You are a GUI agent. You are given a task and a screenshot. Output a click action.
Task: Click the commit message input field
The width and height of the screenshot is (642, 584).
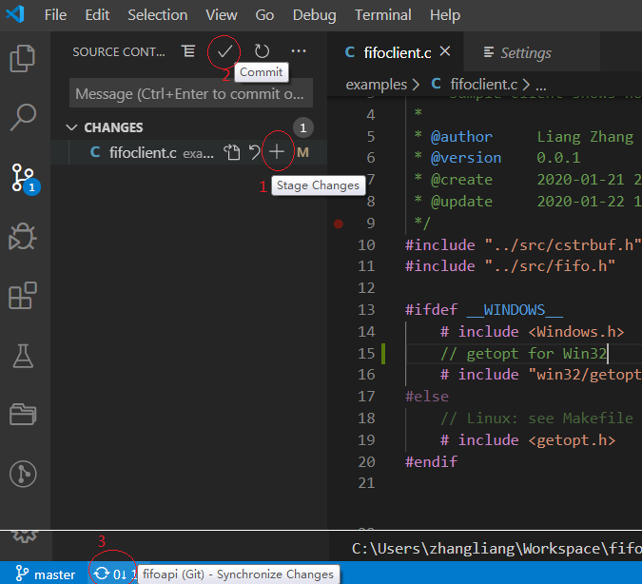[x=191, y=93]
